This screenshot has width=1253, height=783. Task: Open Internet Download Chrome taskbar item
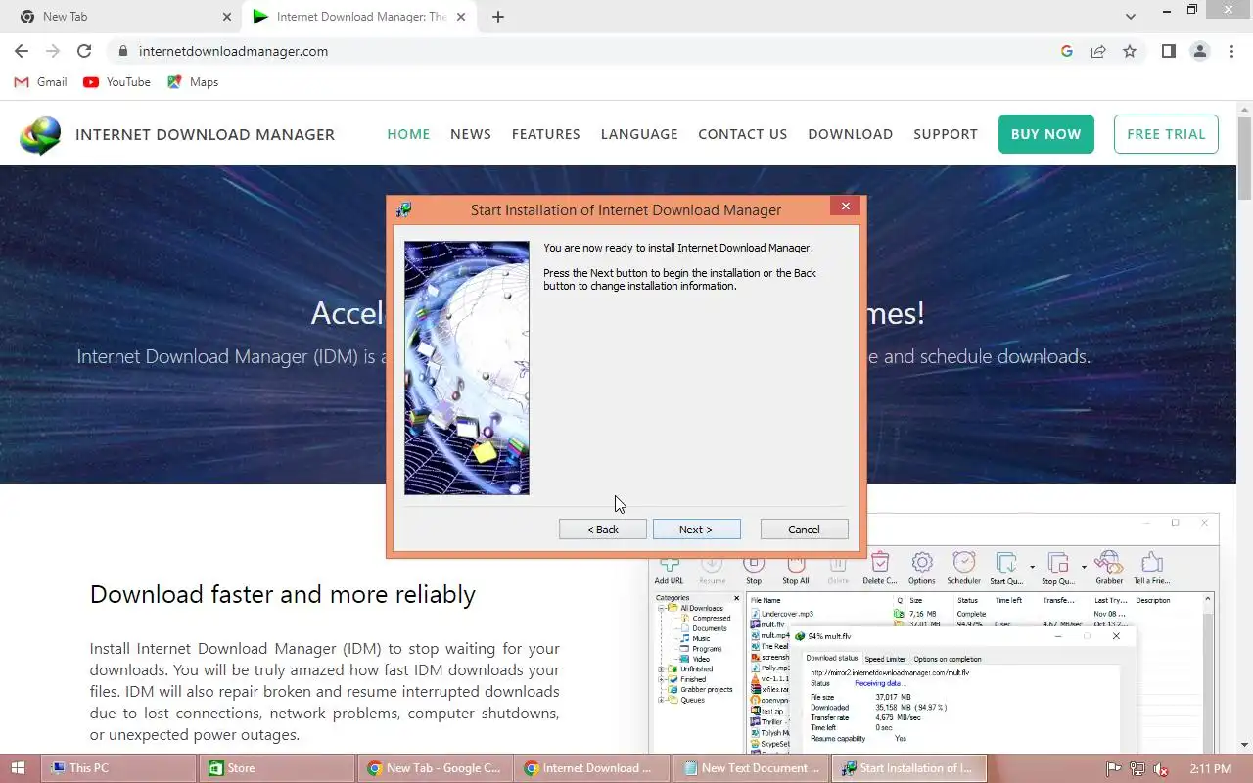click(593, 768)
